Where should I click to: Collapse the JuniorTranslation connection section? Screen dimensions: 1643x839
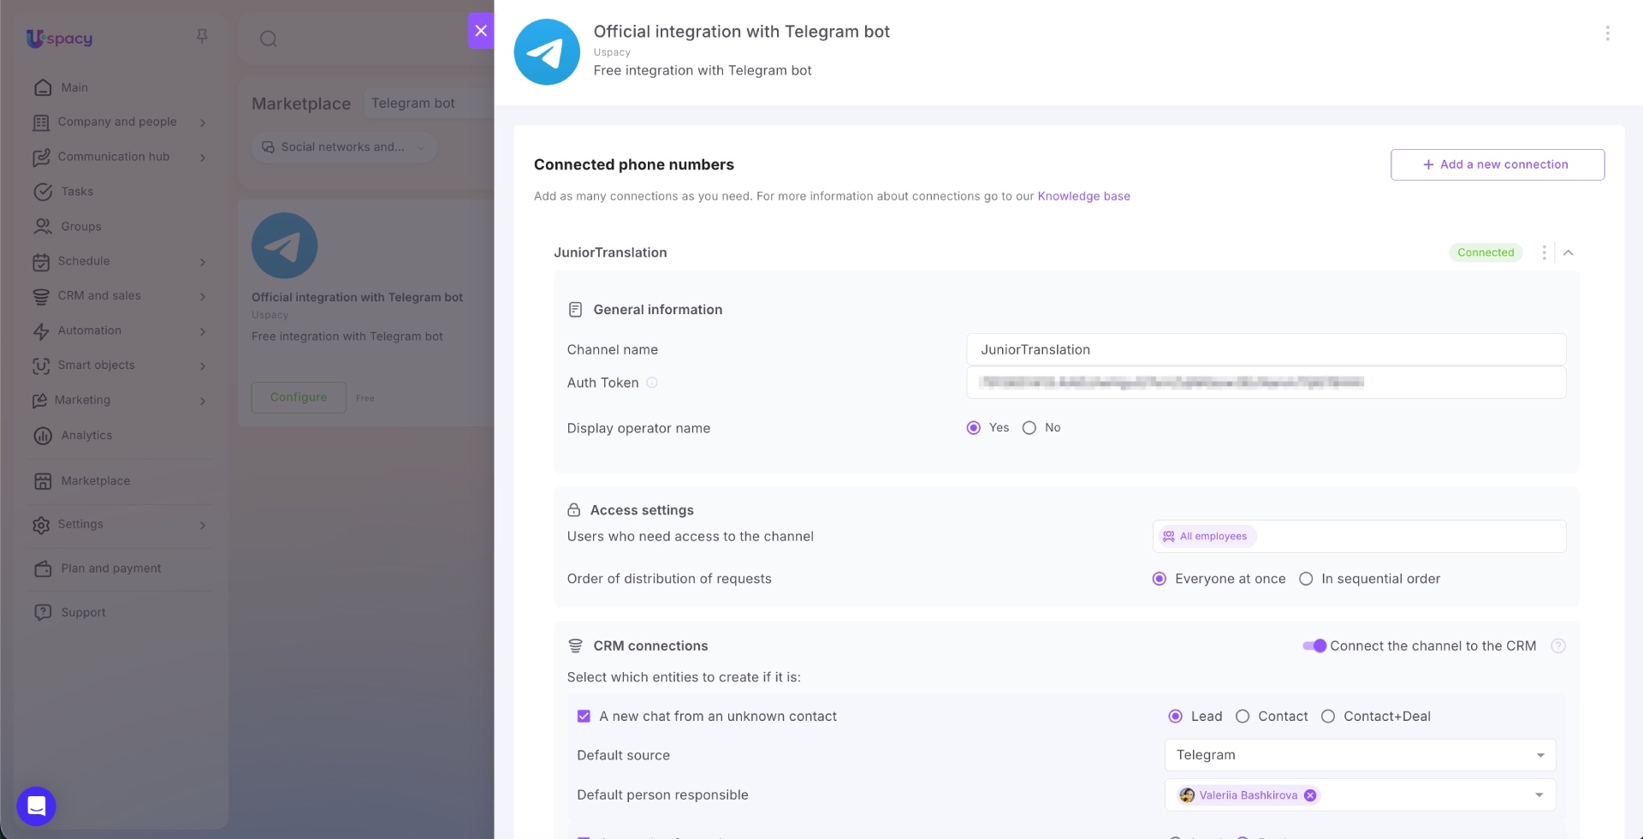[1568, 253]
